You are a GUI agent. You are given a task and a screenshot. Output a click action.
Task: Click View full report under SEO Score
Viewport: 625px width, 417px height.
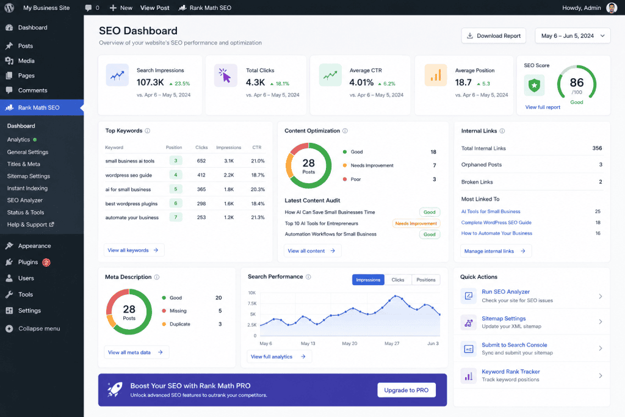(543, 107)
